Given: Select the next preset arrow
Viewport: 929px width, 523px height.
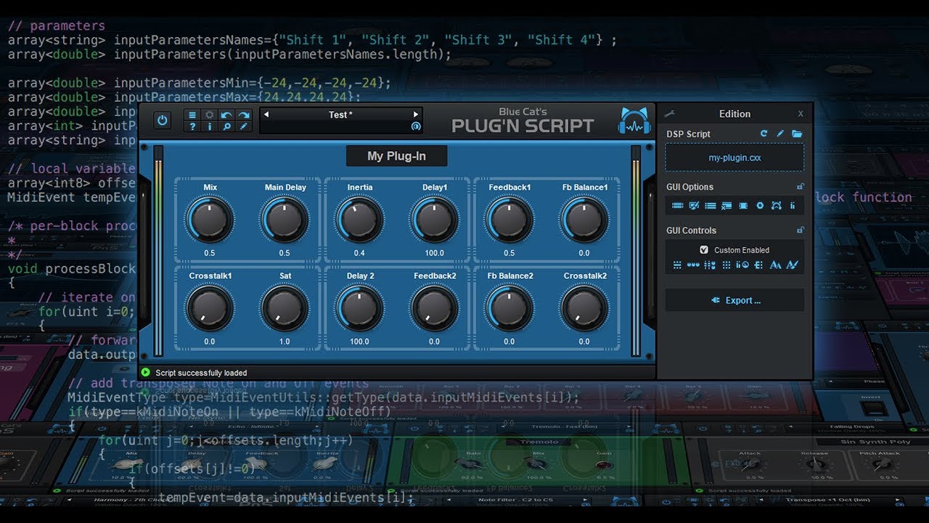Looking at the screenshot, I should tap(416, 115).
